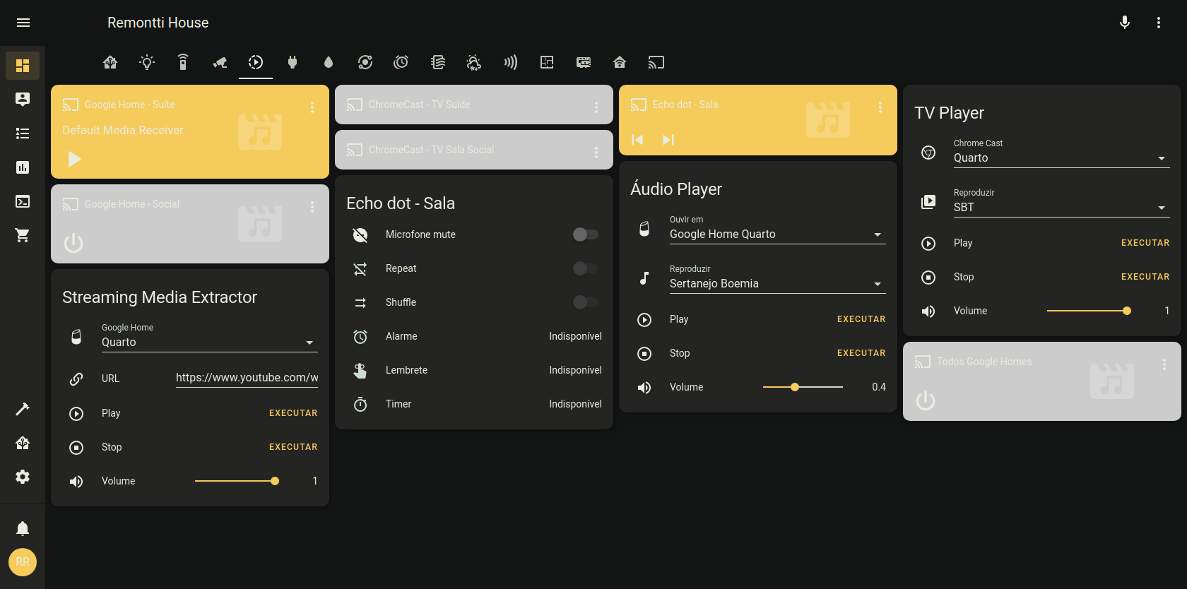The width and height of the screenshot is (1187, 589).
Task: Open the robot vacuum tab icon
Action: pos(365,62)
